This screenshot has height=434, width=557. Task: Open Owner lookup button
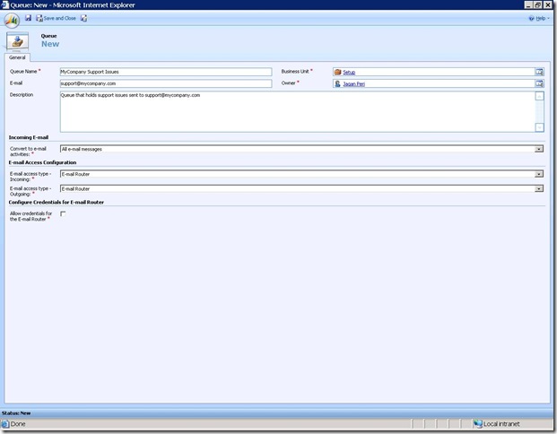540,83
